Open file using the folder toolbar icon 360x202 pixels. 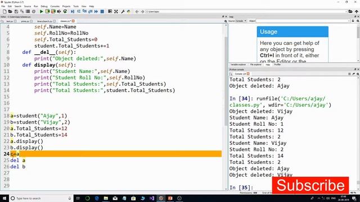point(10,11)
